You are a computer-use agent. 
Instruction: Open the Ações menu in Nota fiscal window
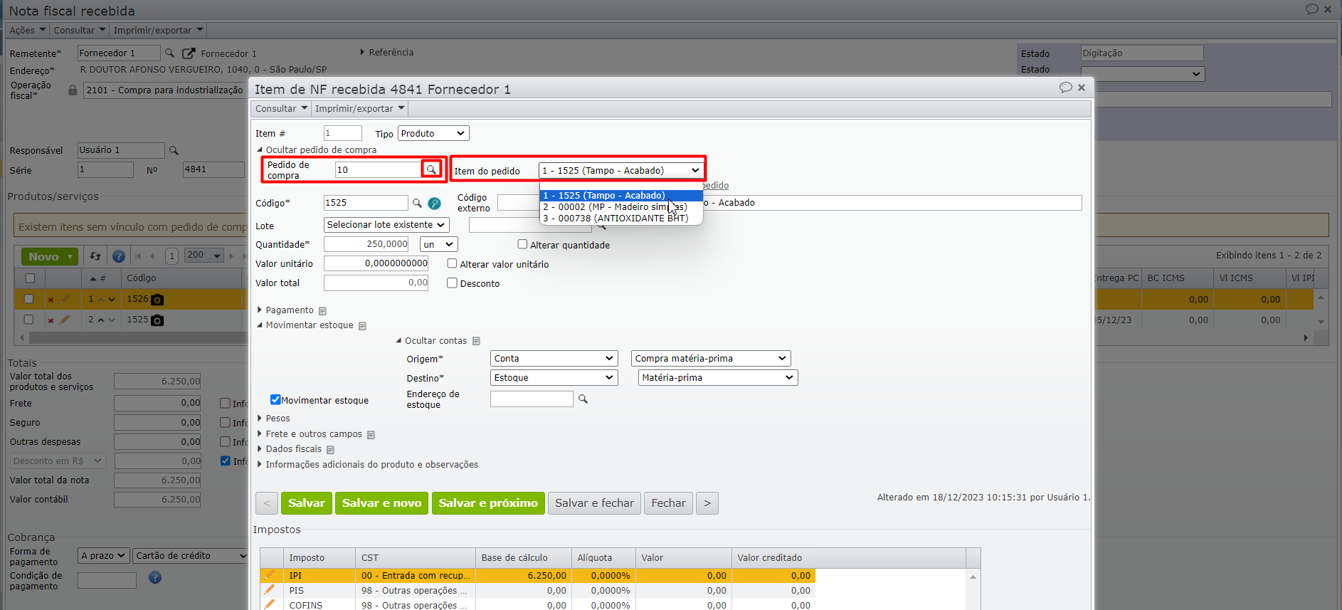[x=27, y=31]
